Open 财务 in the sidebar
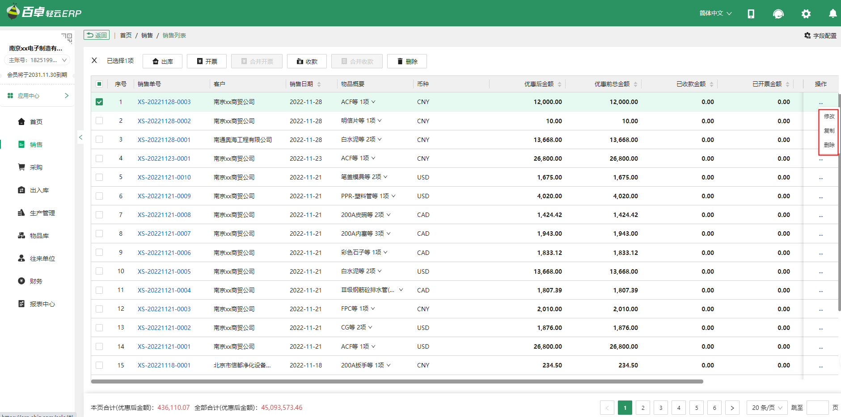Screen dimensions: 841x417 coord(30,281)
